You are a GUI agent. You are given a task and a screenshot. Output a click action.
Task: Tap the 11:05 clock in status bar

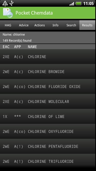pyautogui.click(x=88, y=3)
